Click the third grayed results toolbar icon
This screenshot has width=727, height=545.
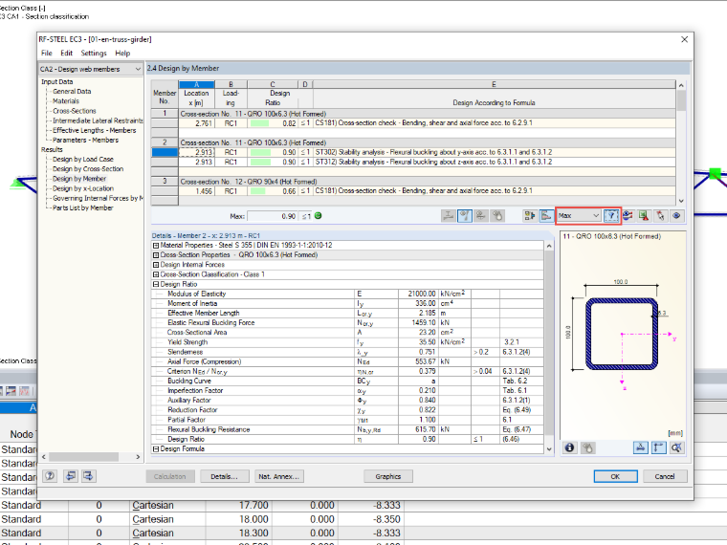pos(481,215)
